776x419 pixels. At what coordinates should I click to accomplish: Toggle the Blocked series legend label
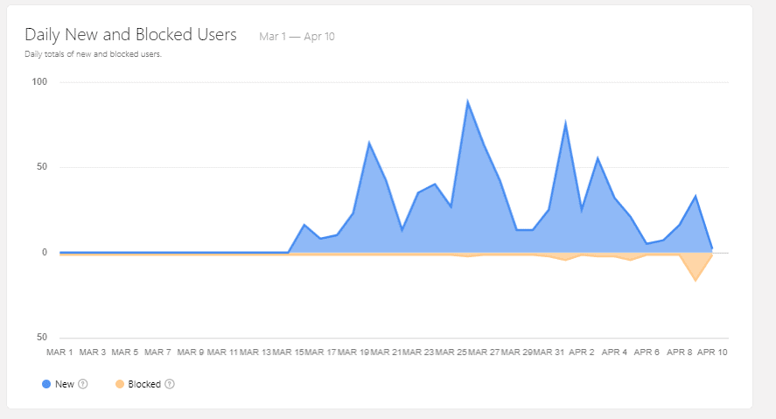coord(144,384)
